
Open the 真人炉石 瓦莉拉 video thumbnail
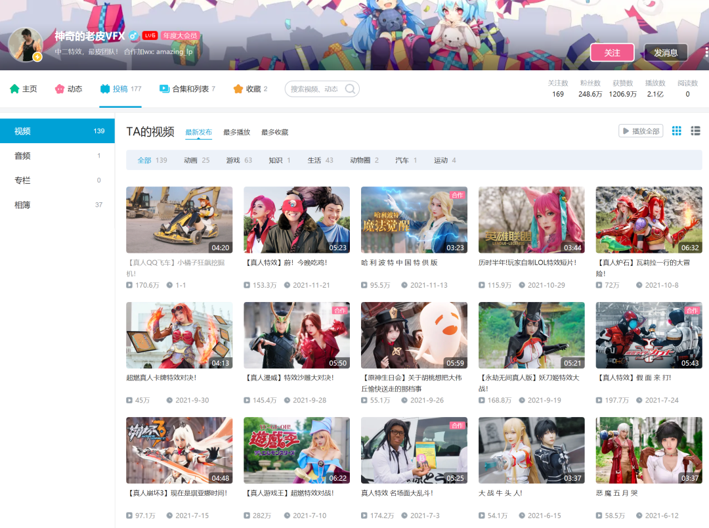click(649, 220)
